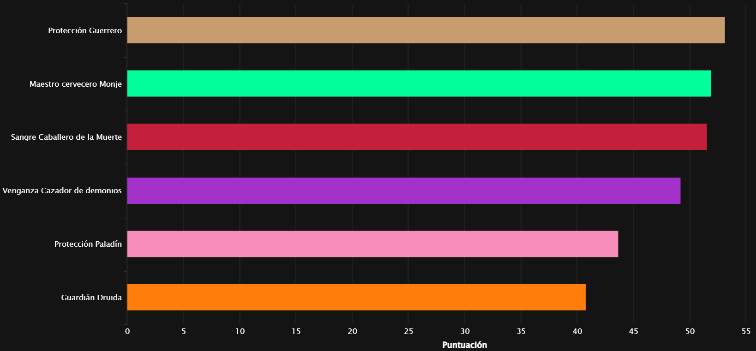Viewport: 756px width, 351px height.
Task: Click the "Puntuación" x-axis title
Action: click(x=464, y=345)
